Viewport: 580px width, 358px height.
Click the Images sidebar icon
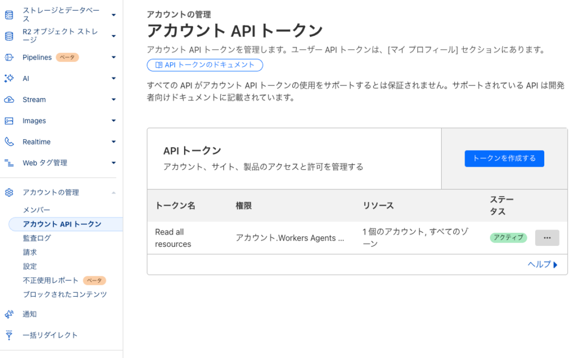click(x=9, y=121)
